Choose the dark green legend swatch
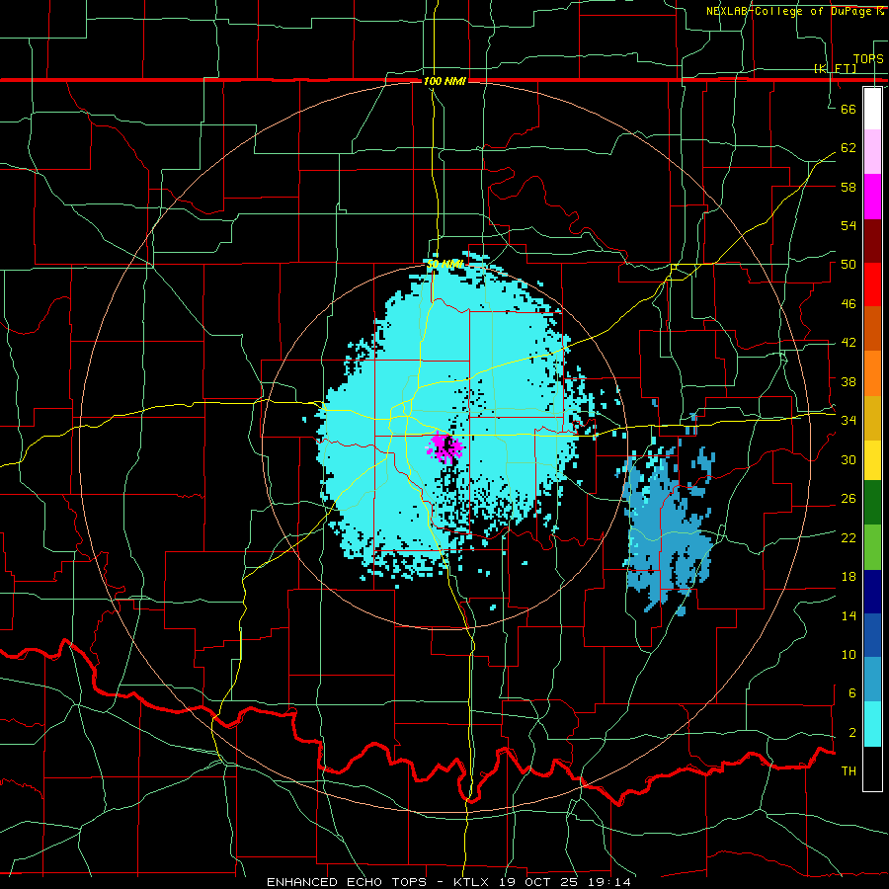Screen dimensions: 889x889 coord(872,503)
